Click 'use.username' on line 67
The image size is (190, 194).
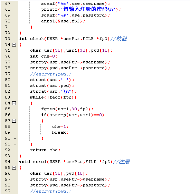(88, 3)
